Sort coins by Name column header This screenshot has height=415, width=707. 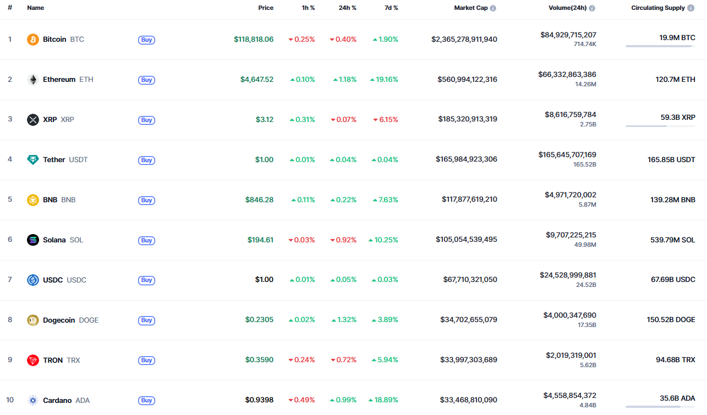[x=35, y=8]
